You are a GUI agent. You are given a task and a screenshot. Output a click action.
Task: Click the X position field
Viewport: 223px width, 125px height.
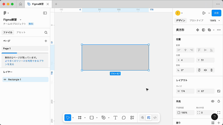[185, 60]
